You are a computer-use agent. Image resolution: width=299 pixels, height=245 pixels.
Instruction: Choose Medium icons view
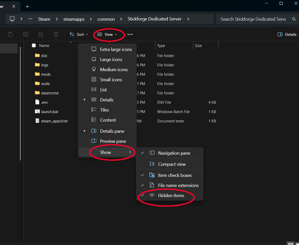(x=107, y=70)
